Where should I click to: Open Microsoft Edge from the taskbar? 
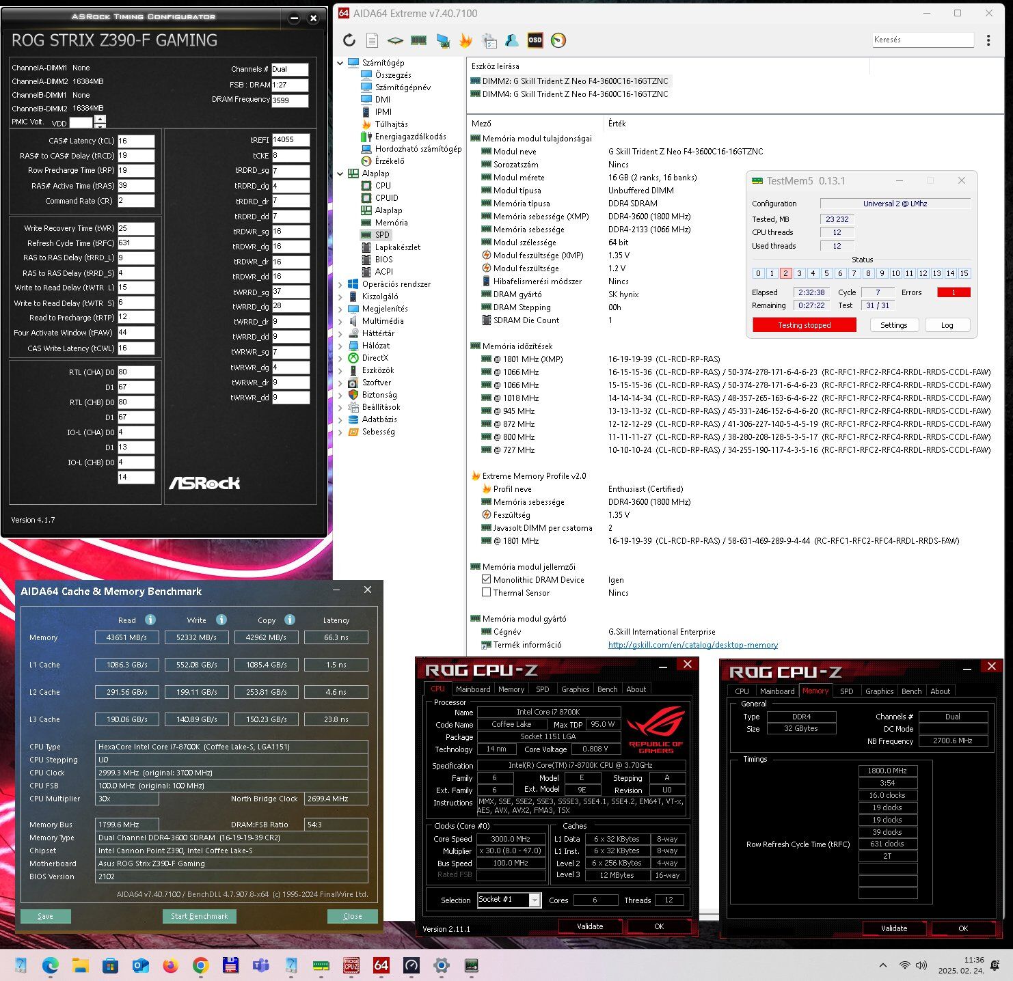[x=51, y=965]
